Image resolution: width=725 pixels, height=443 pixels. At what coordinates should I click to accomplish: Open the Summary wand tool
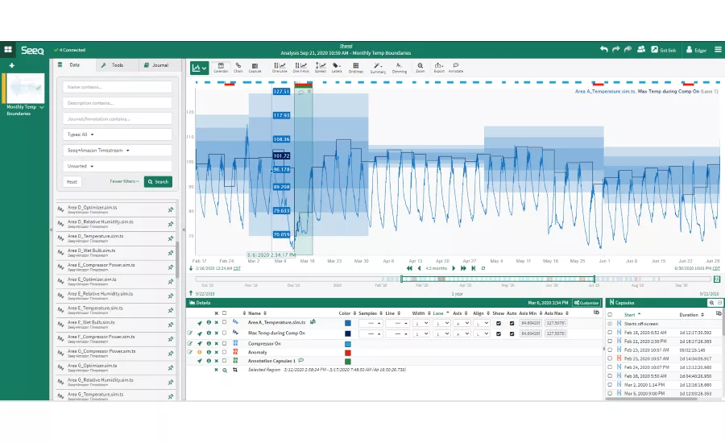[378, 68]
